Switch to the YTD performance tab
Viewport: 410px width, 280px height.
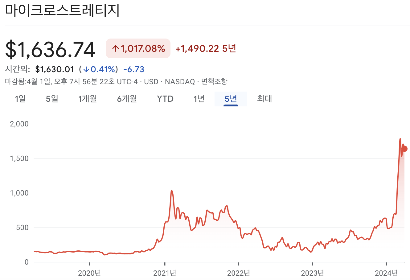[x=165, y=99]
